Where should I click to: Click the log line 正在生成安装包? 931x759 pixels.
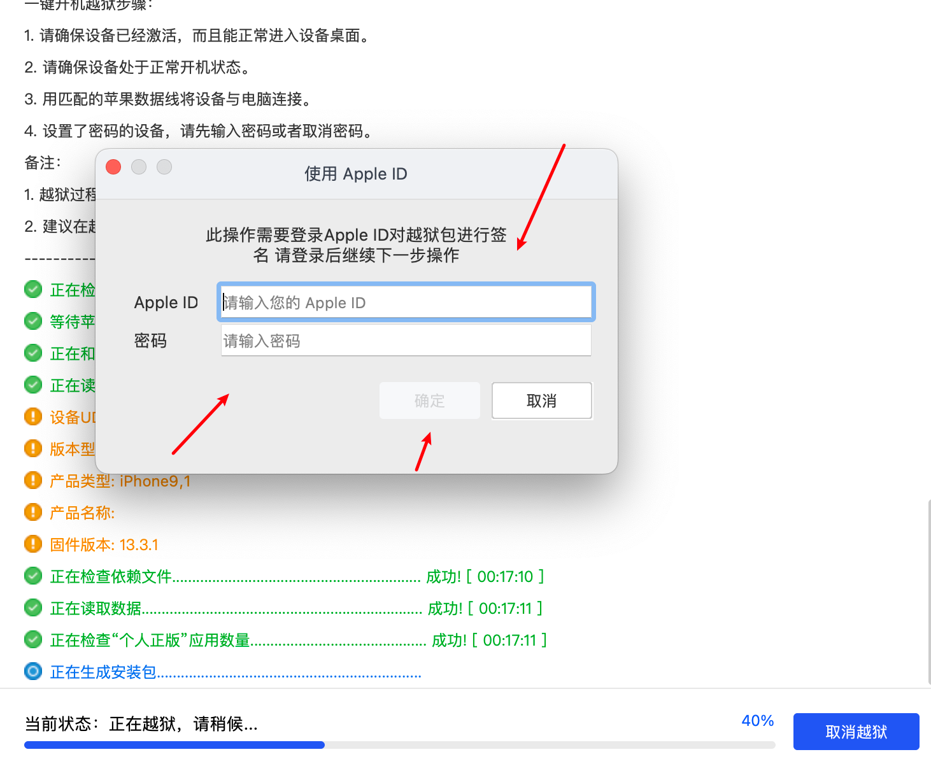pos(236,672)
